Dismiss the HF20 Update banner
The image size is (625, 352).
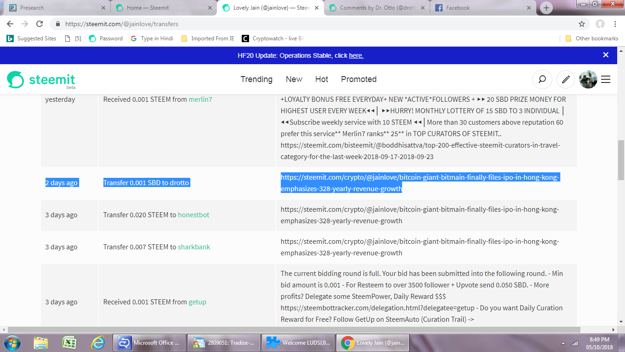point(606,55)
